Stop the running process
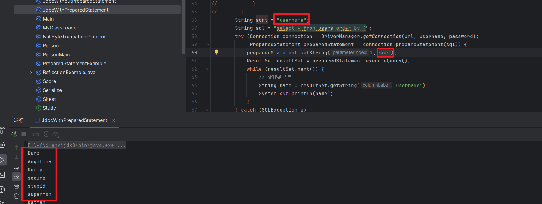542x204 pixels. 24,134
